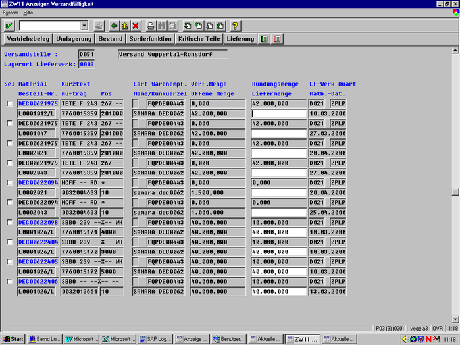Tick Sel checkbox for material DEC00622098
Screen dimensions: 460x345
[x=10, y=223]
